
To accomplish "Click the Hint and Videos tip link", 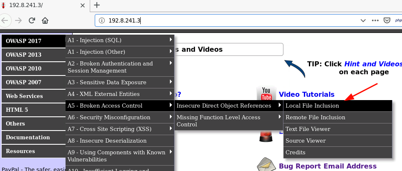I will click(x=373, y=64).
